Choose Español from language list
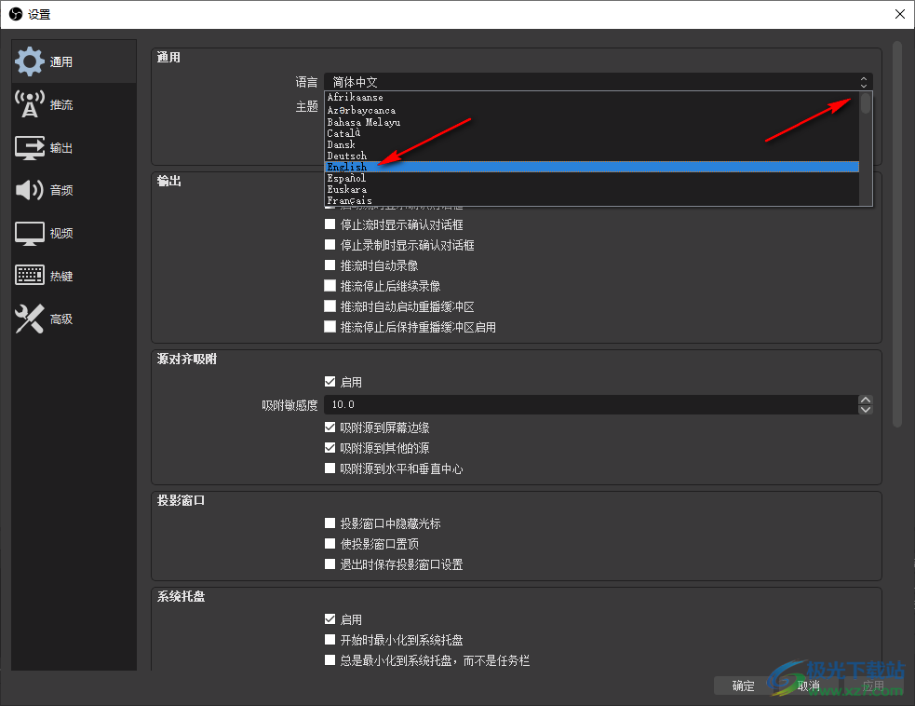The width and height of the screenshot is (915, 706). pyautogui.click(x=592, y=178)
